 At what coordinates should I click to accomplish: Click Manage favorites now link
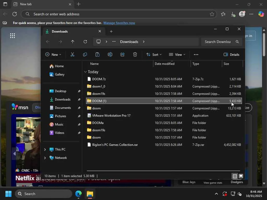pos(119,23)
